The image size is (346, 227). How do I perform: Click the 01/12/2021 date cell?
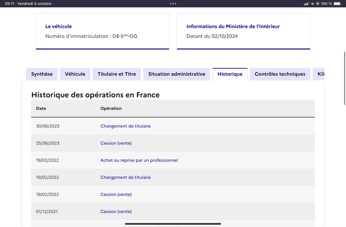pyautogui.click(x=47, y=211)
